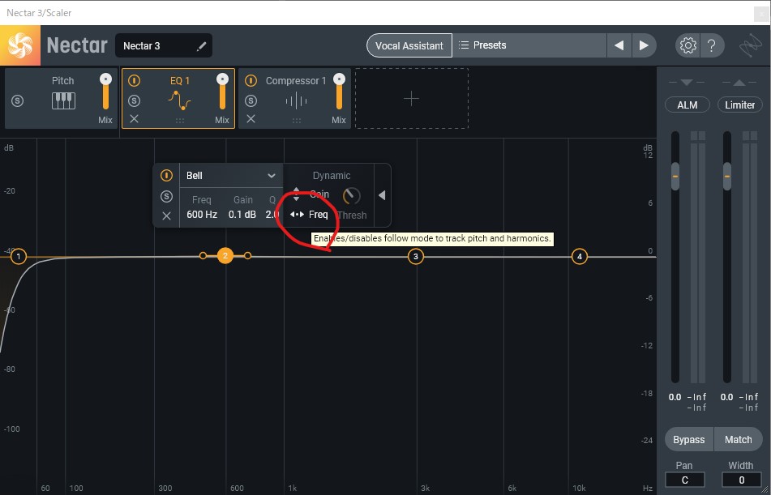771x495 pixels.
Task: Select EQ node 3 on the curve
Action: point(415,256)
